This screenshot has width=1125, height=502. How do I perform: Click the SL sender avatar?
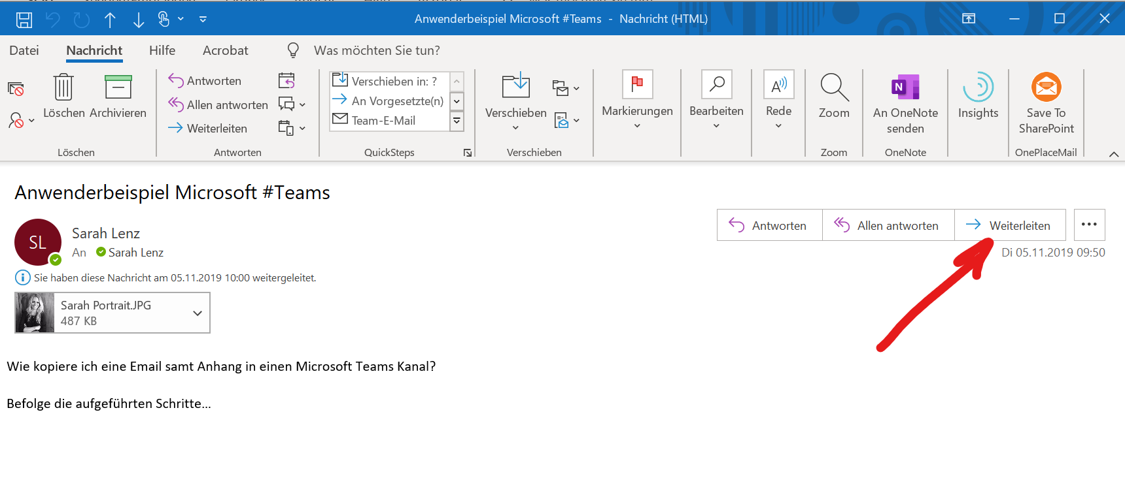(x=38, y=242)
